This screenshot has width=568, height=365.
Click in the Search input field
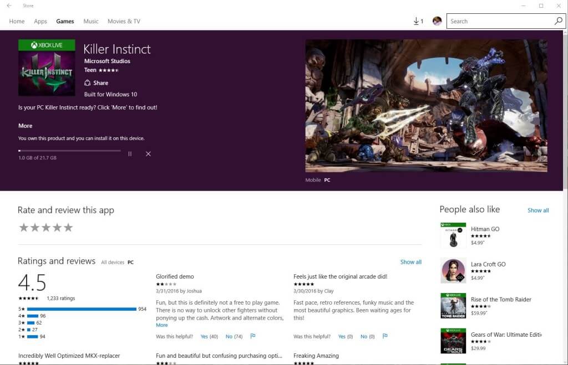pyautogui.click(x=500, y=21)
